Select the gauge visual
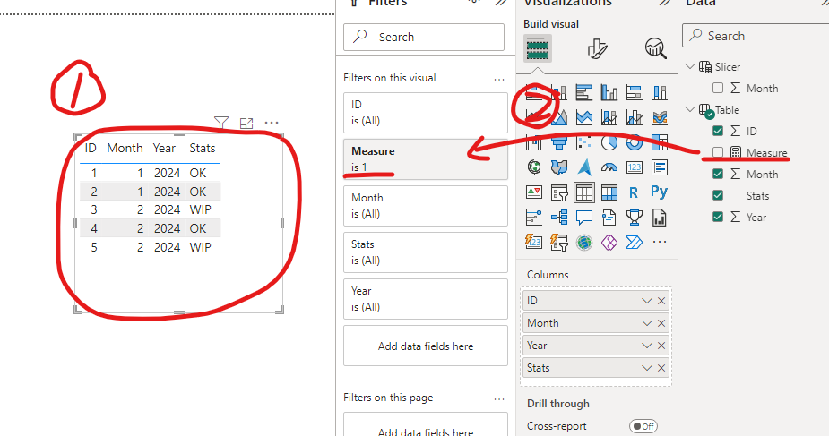Image resolution: width=829 pixels, height=436 pixels. coord(609,167)
